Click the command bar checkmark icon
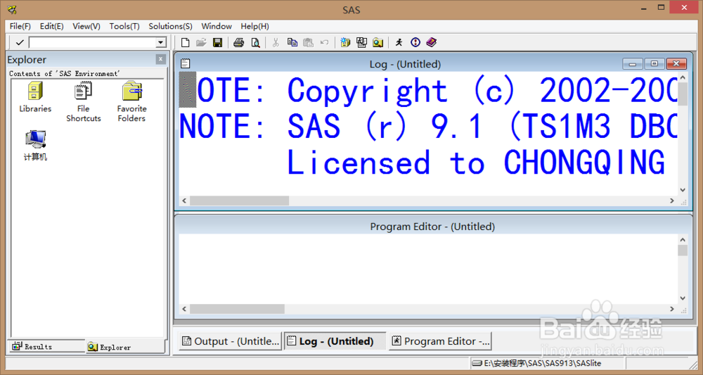Image resolution: width=703 pixels, height=375 pixels. (19, 43)
